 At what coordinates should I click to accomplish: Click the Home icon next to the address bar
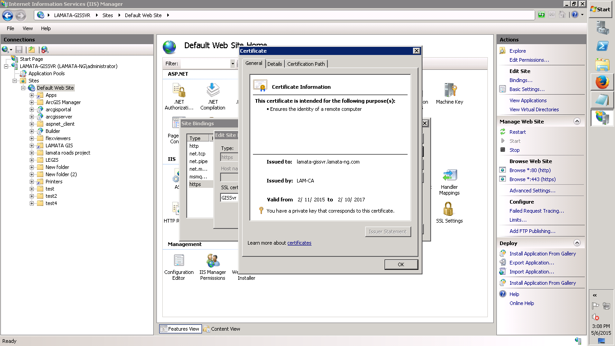point(562,15)
